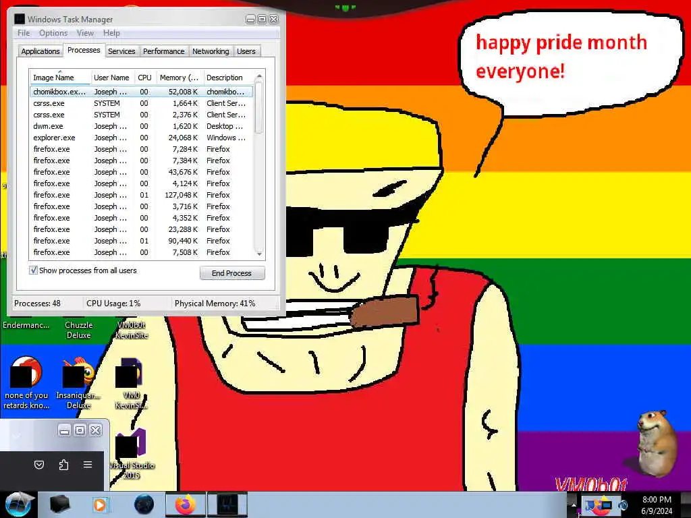Click Processes: 48 in the status bar
Screen dimensions: 691x518
38,304
